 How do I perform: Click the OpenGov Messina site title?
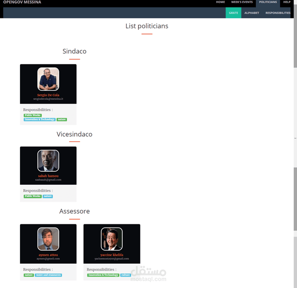tap(22, 2)
